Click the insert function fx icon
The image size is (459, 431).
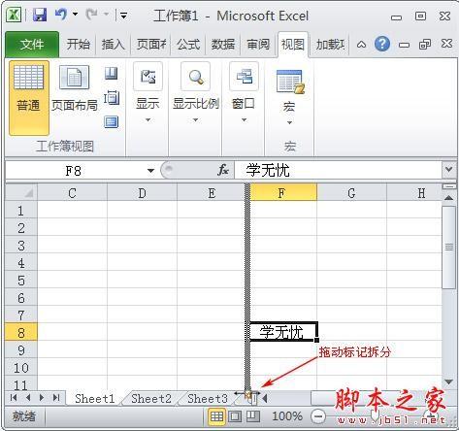pos(223,170)
